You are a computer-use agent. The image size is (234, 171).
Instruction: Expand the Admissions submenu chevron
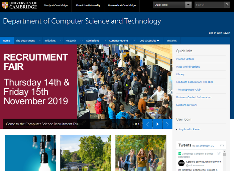[105, 41]
